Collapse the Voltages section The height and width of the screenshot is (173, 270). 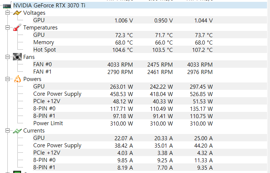(x=8, y=13)
